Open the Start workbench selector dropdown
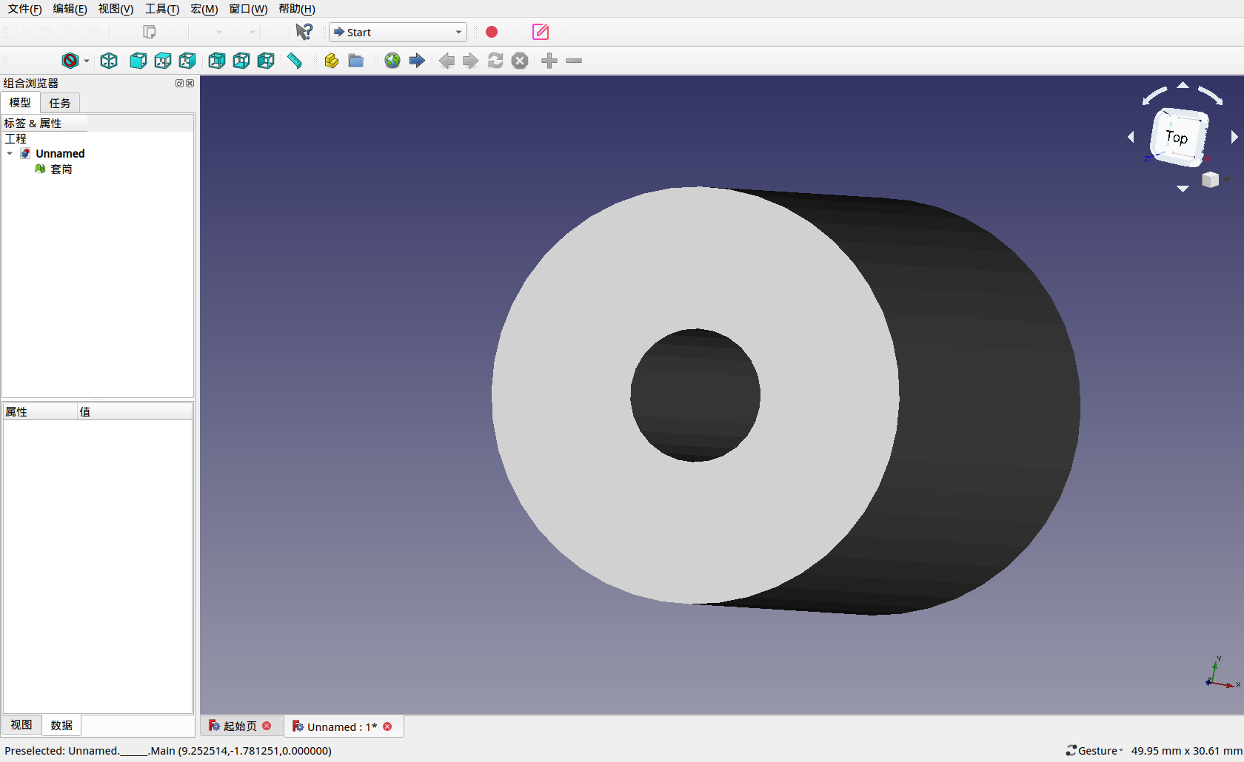 [x=398, y=32]
